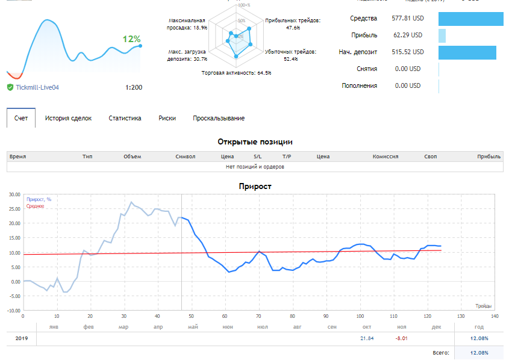The height and width of the screenshot is (363, 512).
Task: Open the Tickmill-Live04 broker link
Action: [x=37, y=87]
